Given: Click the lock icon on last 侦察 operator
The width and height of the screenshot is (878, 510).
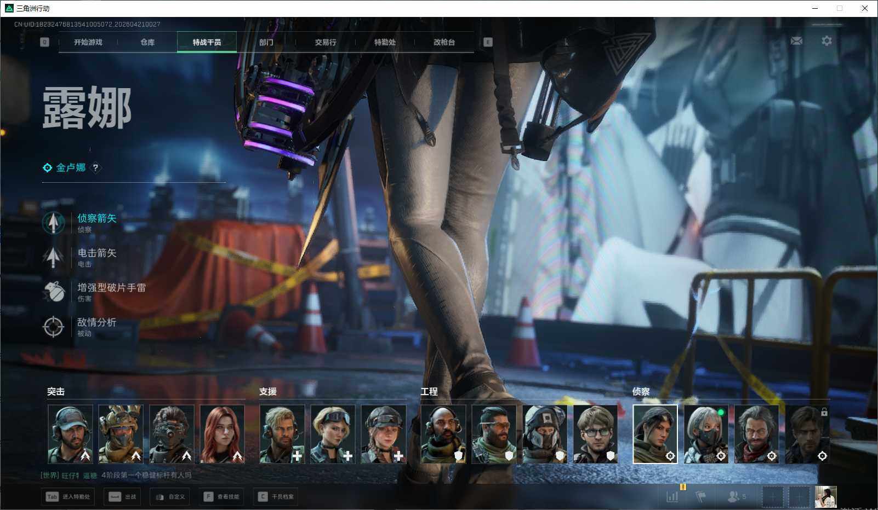Looking at the screenshot, I should 824,412.
